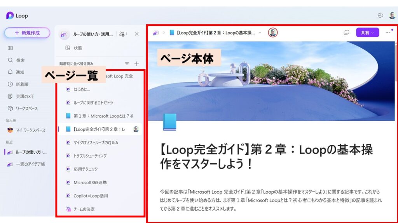The width and height of the screenshot is (398, 223).
Task: Open 会議のメモ meeting notes
Action: coord(24,96)
